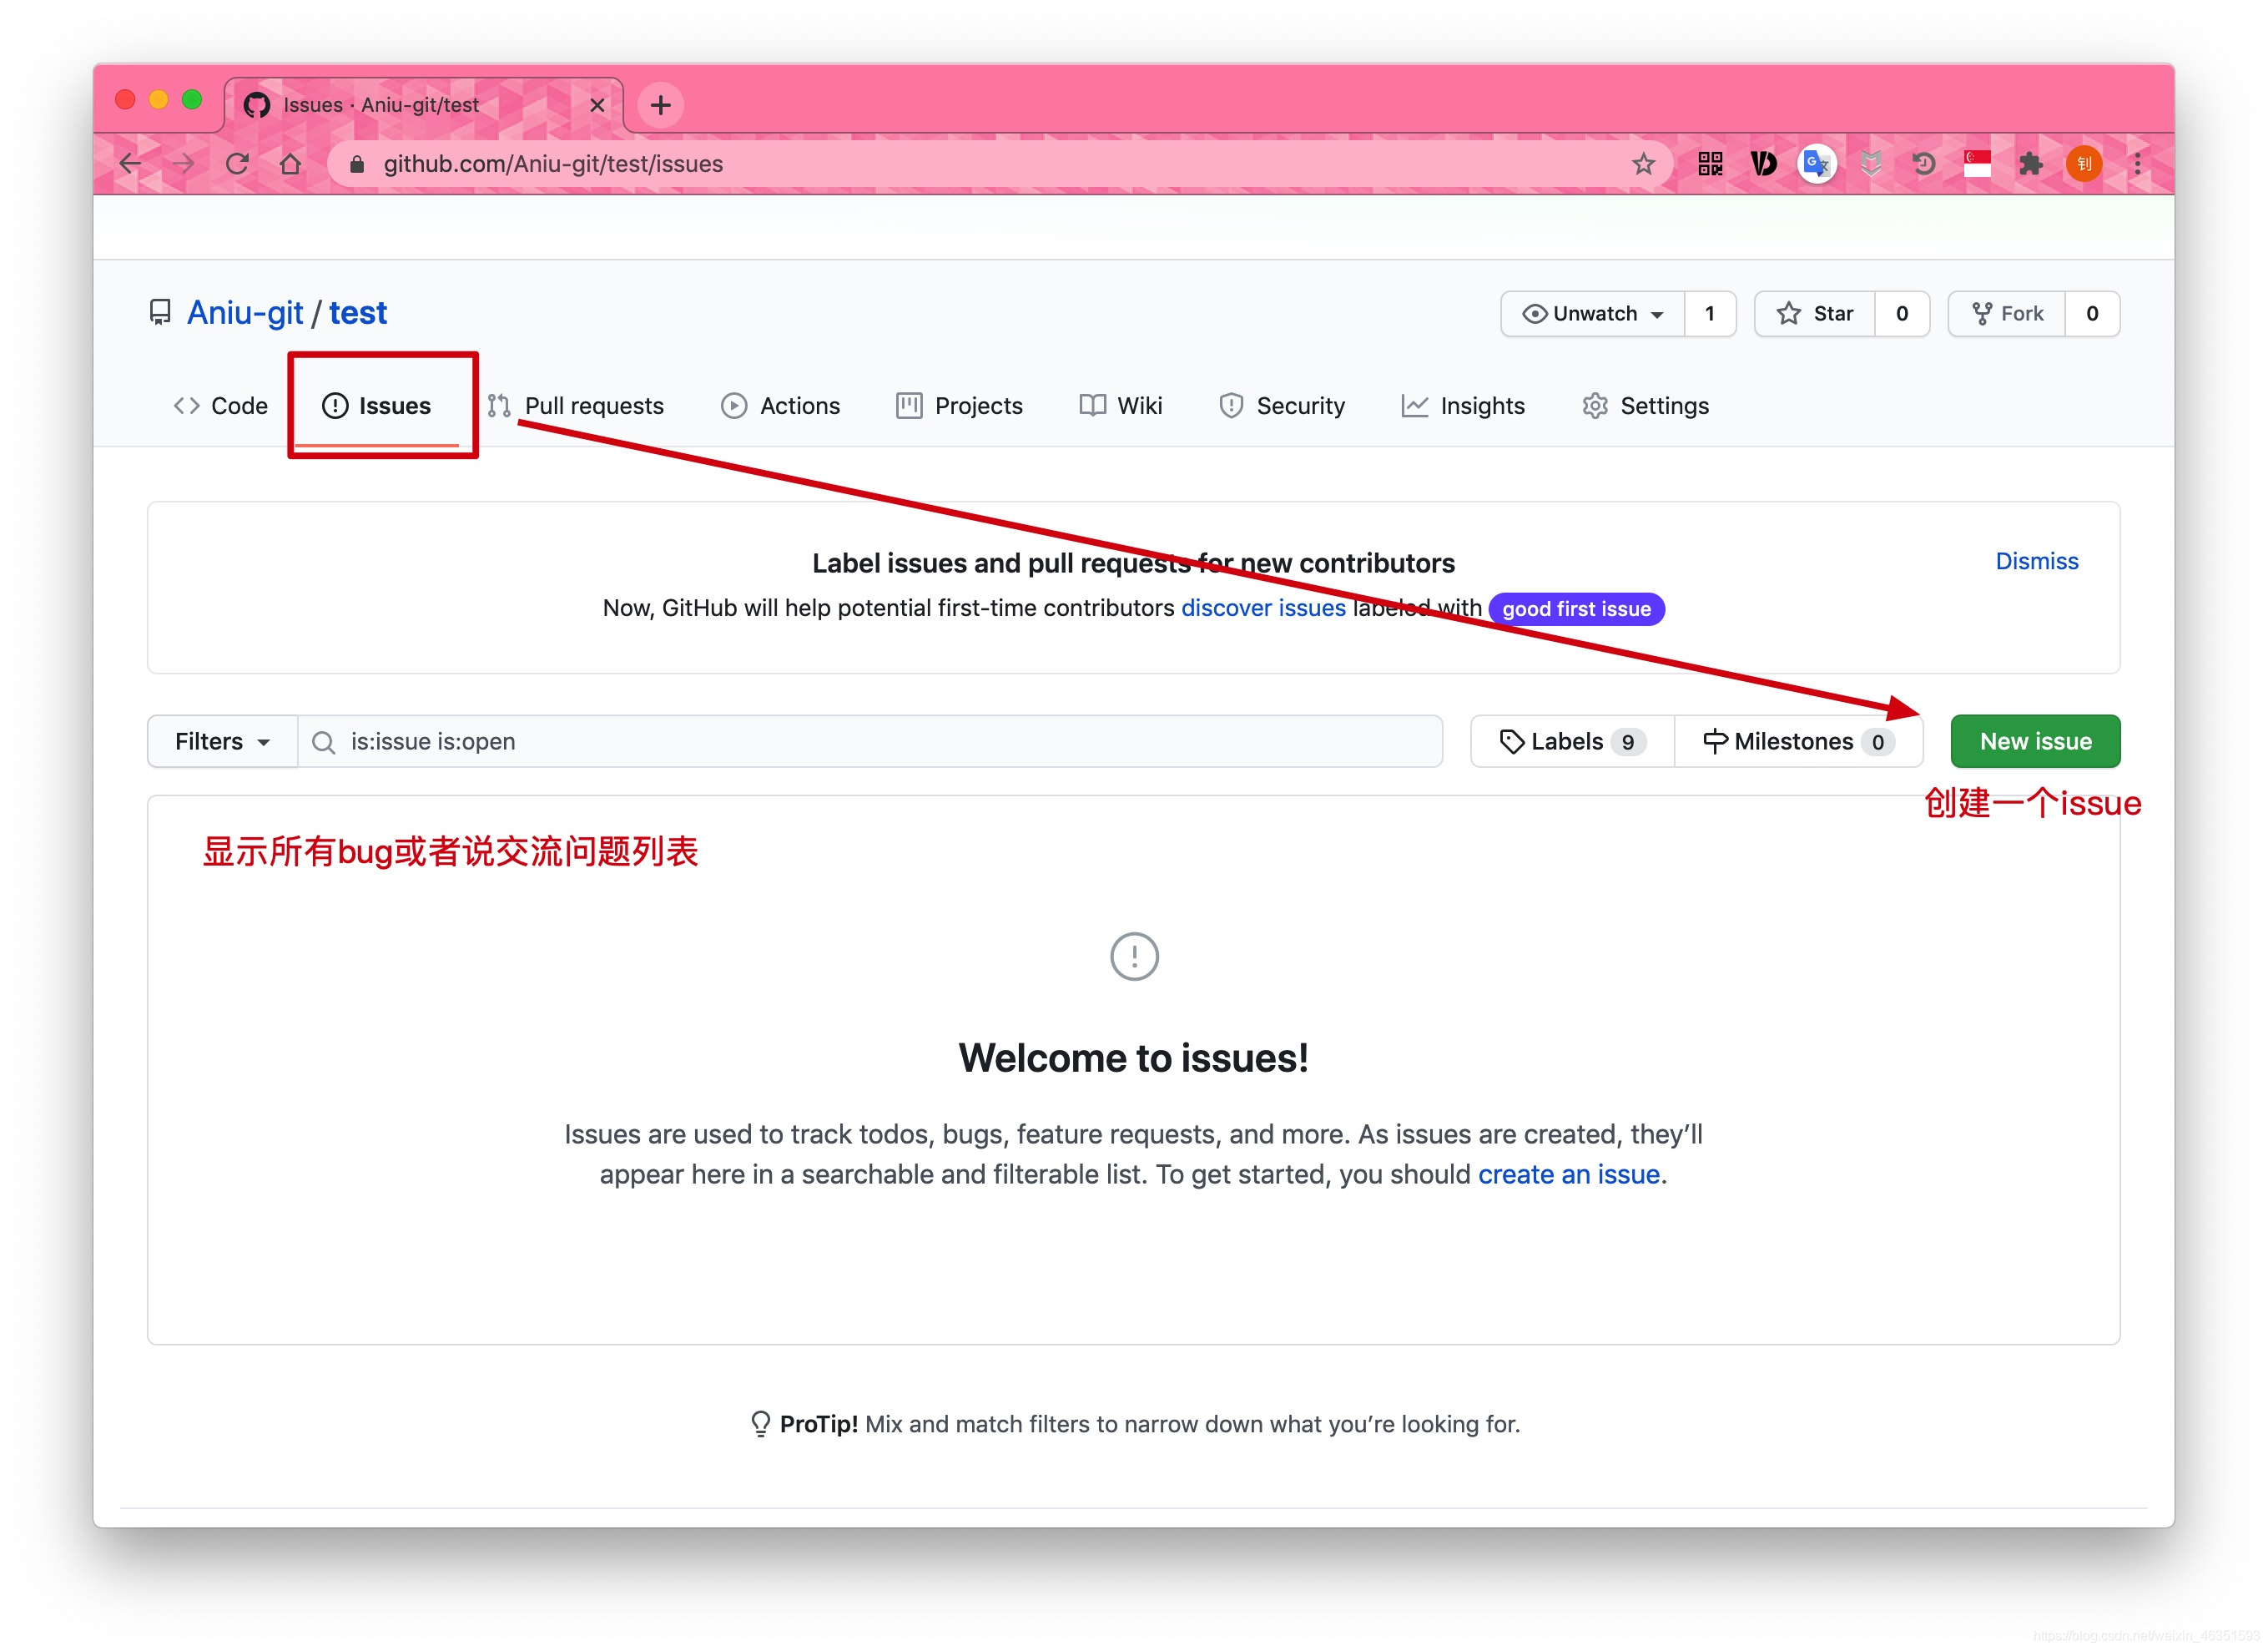Click the Pull requests icon
The height and width of the screenshot is (1651, 2268).
point(500,406)
